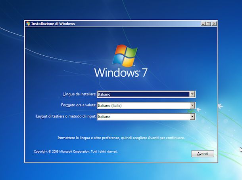Expand the Formato ora e valuta dropdown arrow
The height and width of the screenshot is (180, 242).
[192, 105]
